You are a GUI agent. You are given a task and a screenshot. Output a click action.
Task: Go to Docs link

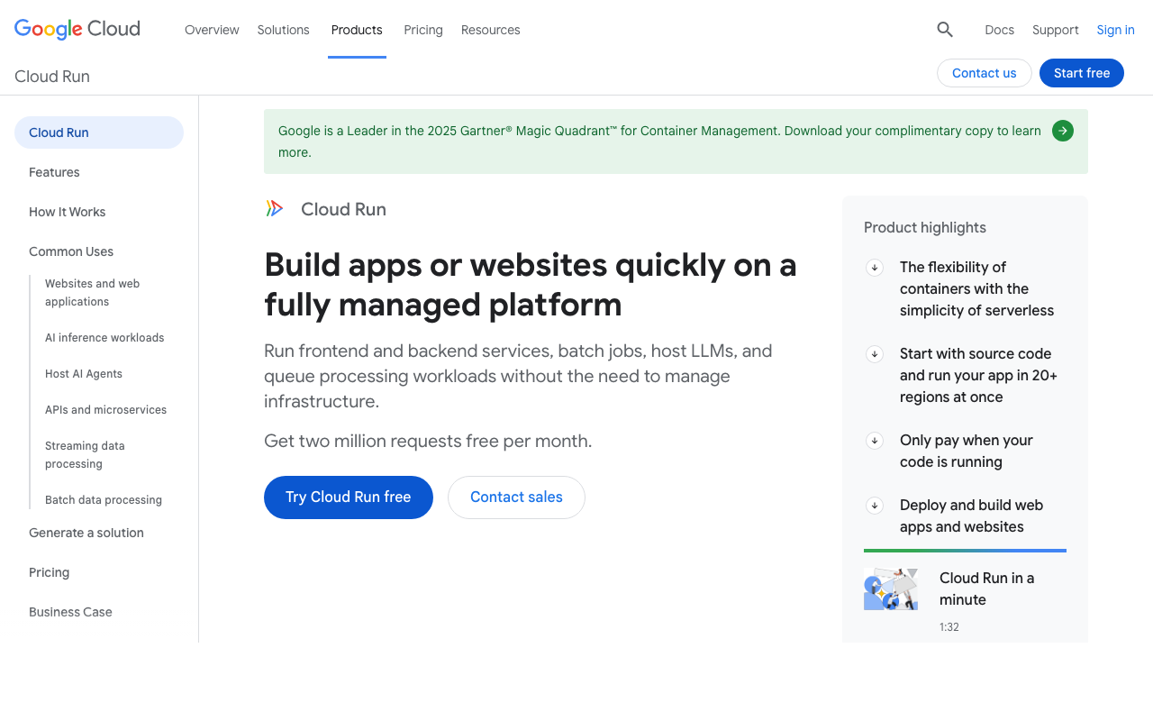(x=1000, y=30)
